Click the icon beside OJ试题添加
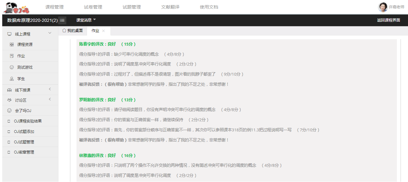The height and width of the screenshot is (182, 408). 9,132
